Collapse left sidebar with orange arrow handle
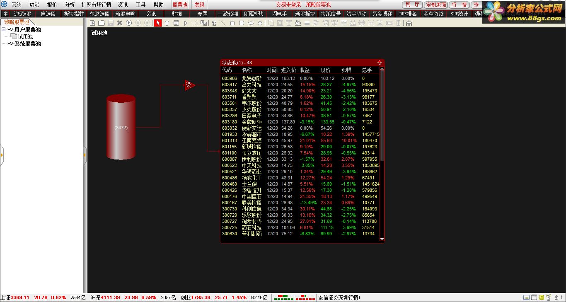566x302 pixels. [2, 155]
